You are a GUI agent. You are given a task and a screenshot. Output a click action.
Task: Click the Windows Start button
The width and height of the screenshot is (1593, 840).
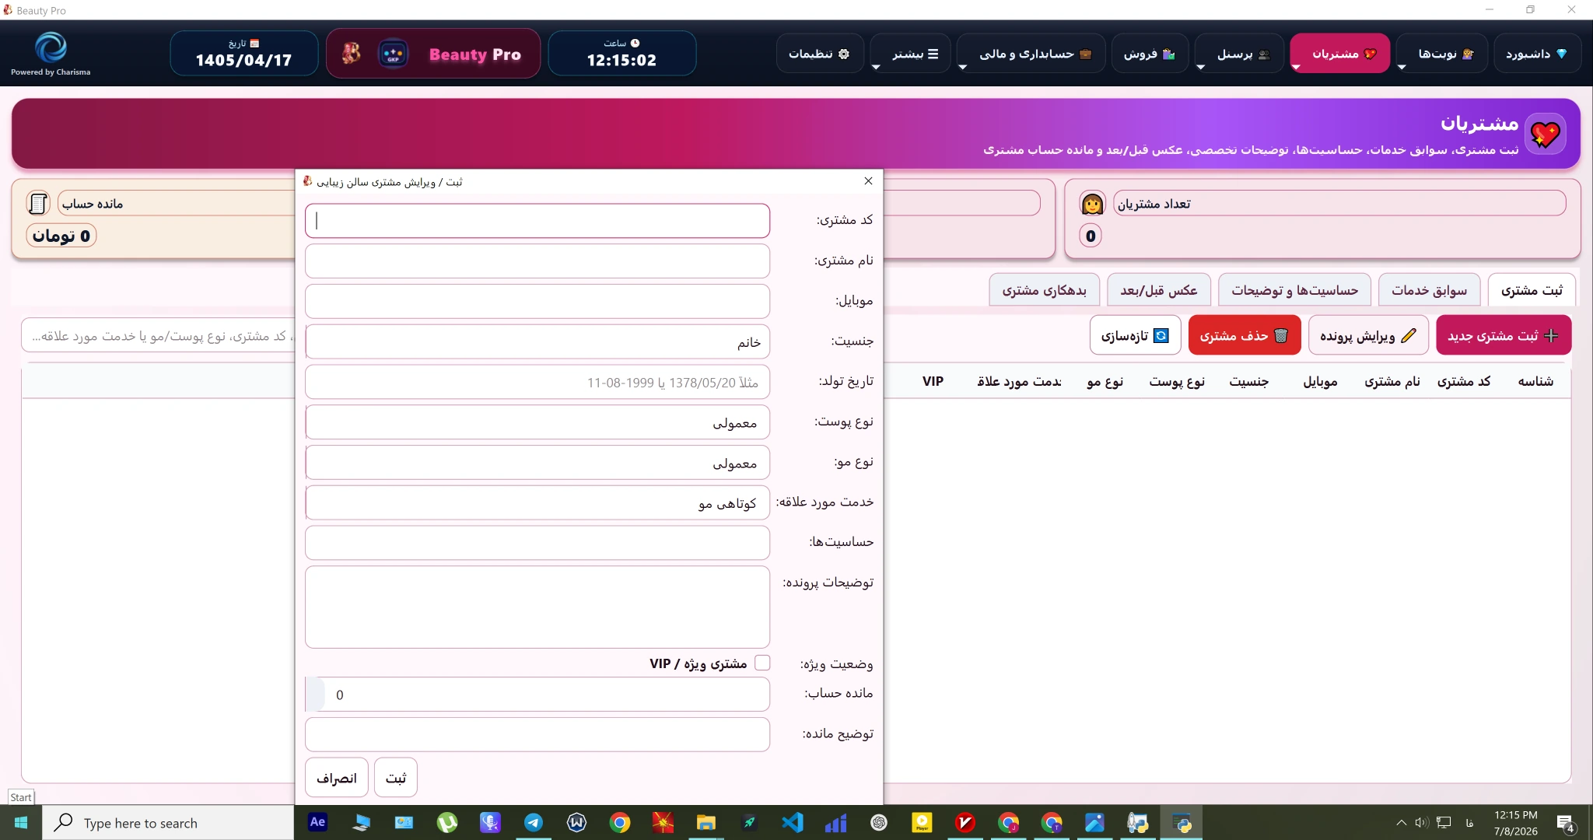coord(21,822)
